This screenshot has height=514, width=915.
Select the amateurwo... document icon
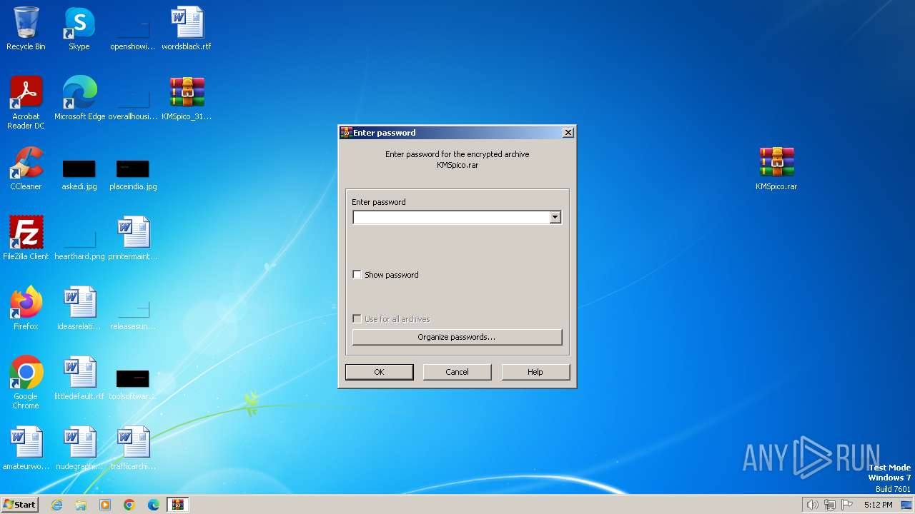[x=26, y=448]
